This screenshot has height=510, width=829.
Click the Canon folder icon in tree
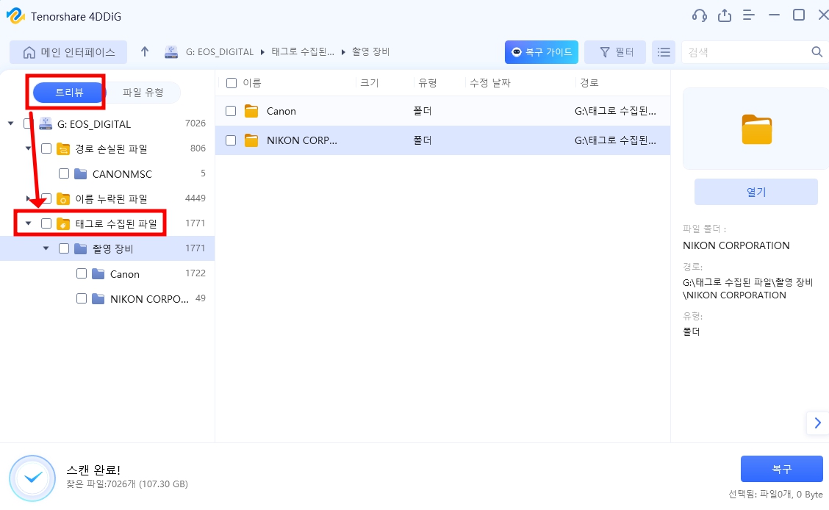click(98, 274)
